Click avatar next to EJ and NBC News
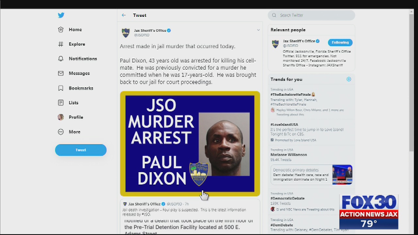The image size is (418, 235). (273, 209)
